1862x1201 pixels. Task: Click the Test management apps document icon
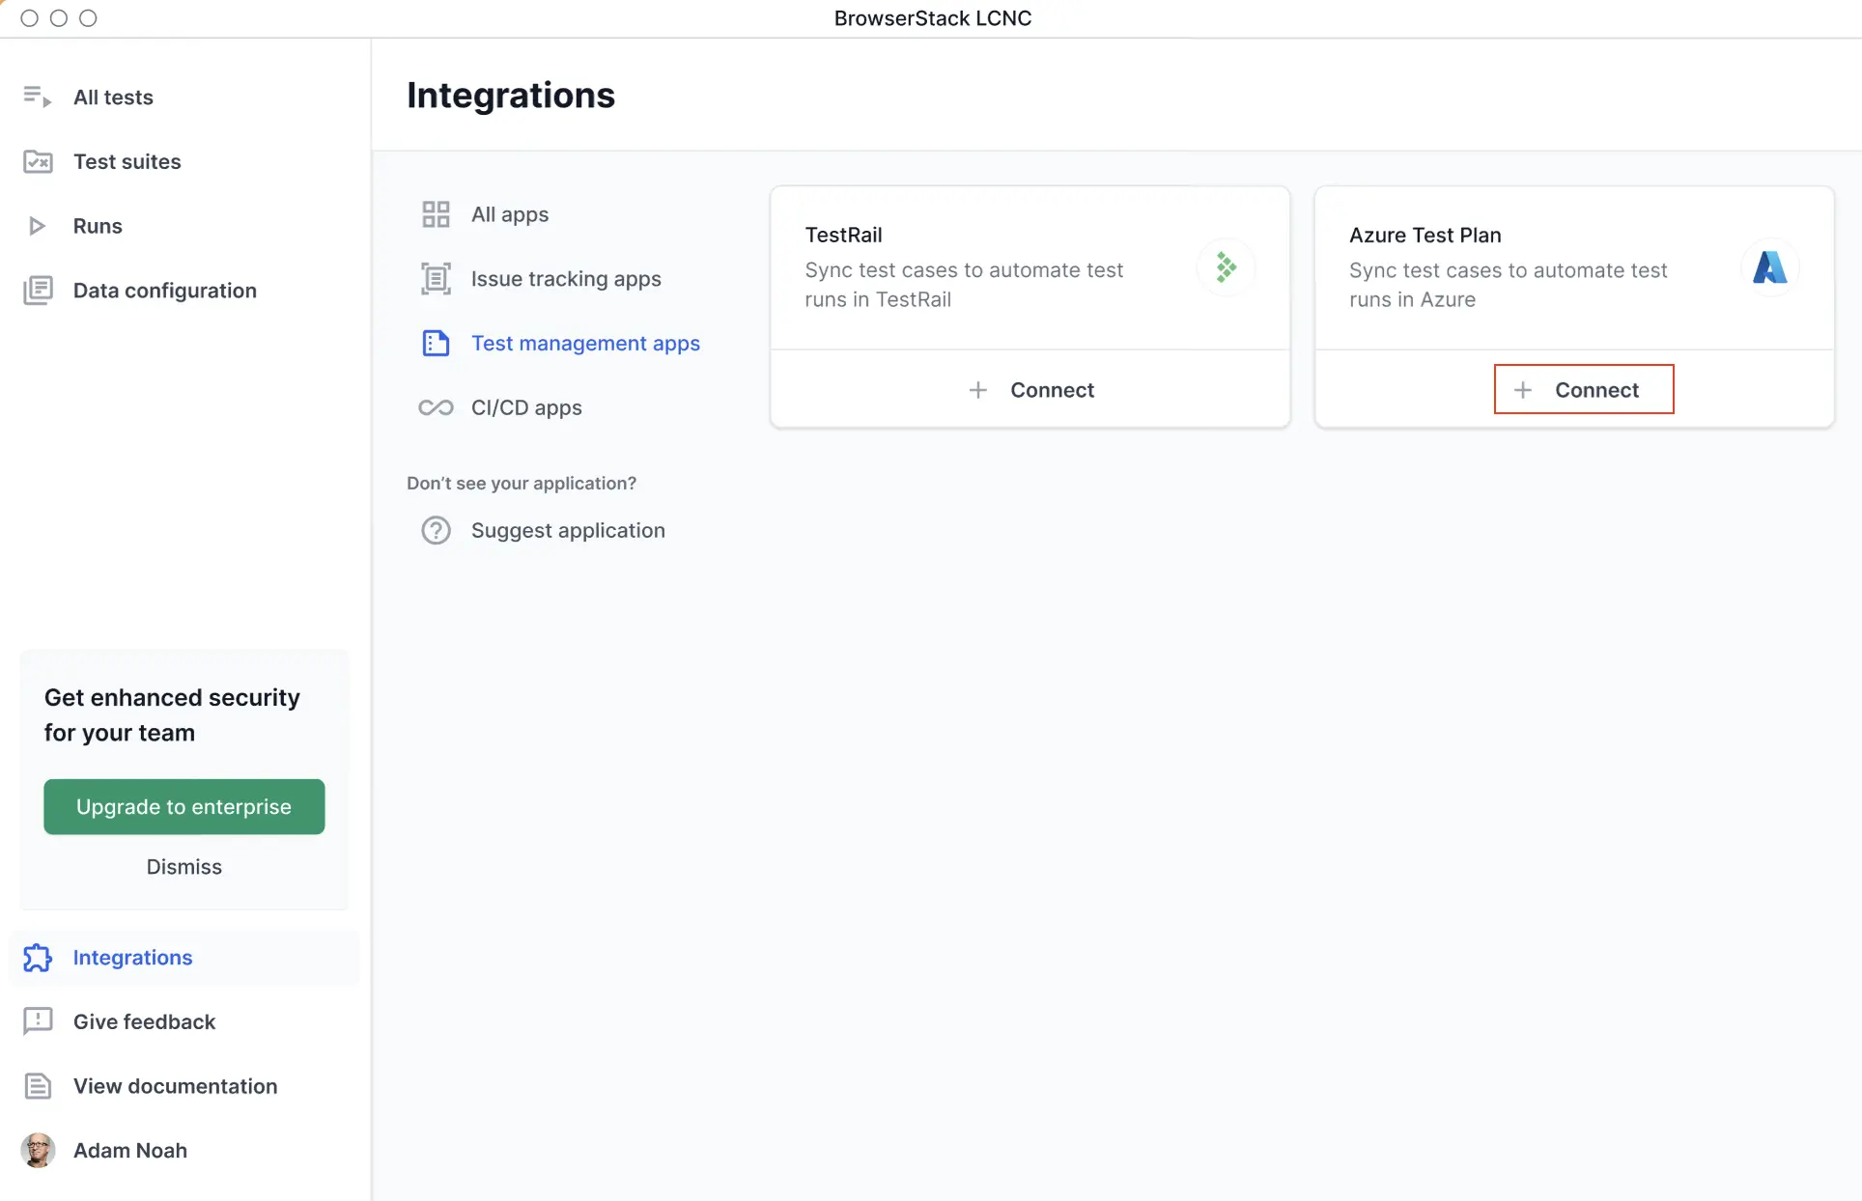point(436,343)
